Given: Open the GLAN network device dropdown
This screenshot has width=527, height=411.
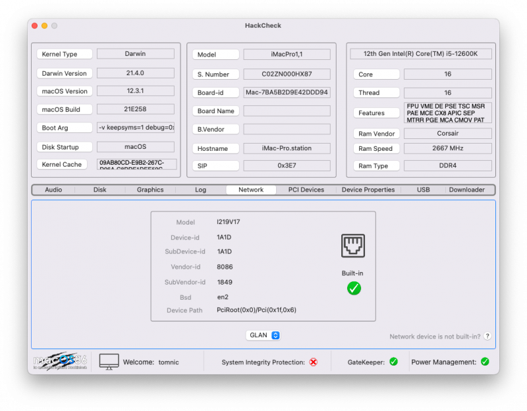Looking at the screenshot, I should click(263, 335).
